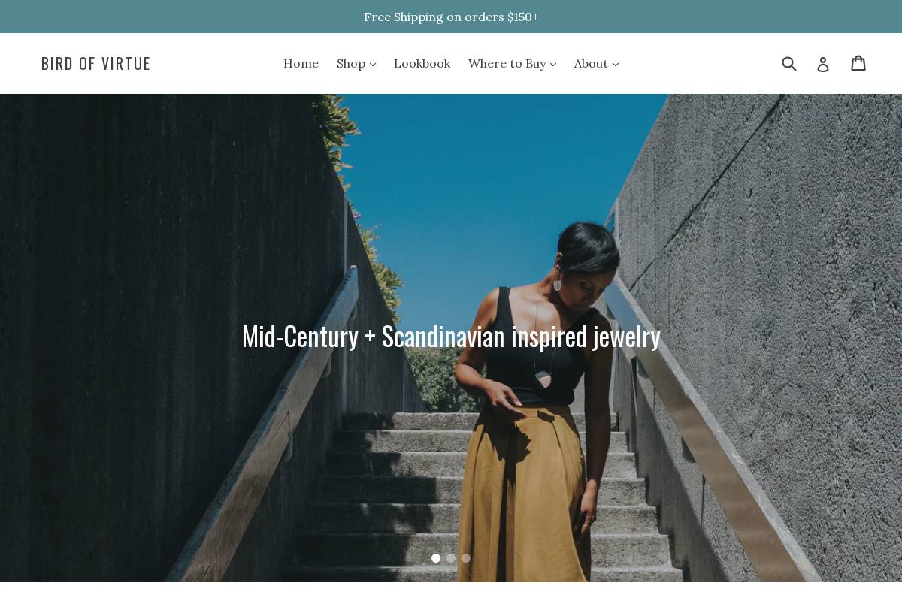Go to the Home menu item
Image resolution: width=902 pixels, height=601 pixels.
301,64
